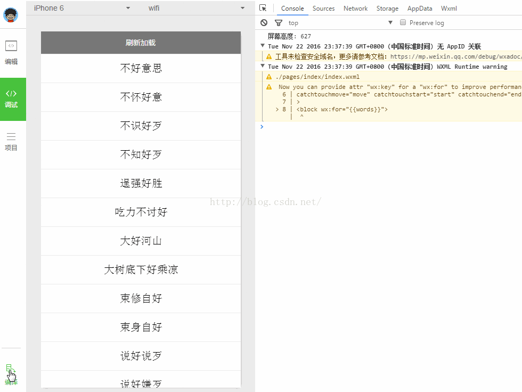Open the wifi network dropdown
Viewport: 522px width, 392px height.
click(196, 8)
